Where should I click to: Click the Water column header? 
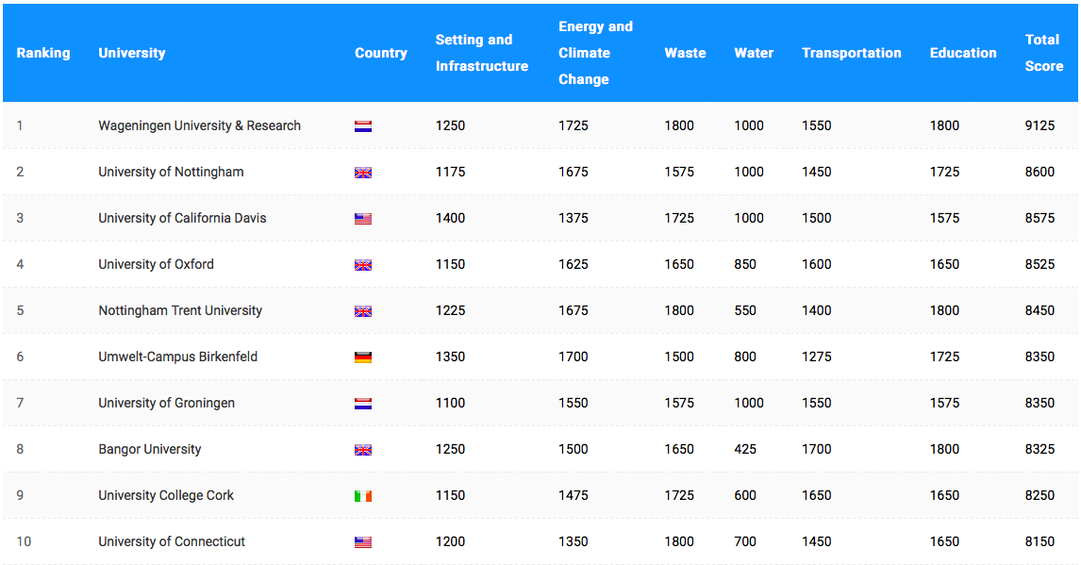pos(754,53)
